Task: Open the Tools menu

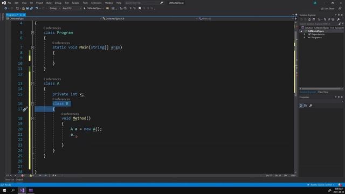Action: (x=85, y=3)
